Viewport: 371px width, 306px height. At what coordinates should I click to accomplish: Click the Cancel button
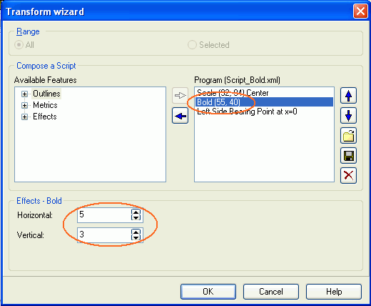pyautogui.click(x=271, y=292)
